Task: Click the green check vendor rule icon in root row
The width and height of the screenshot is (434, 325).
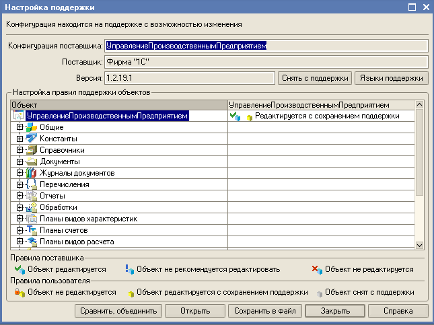Action: coord(235,116)
